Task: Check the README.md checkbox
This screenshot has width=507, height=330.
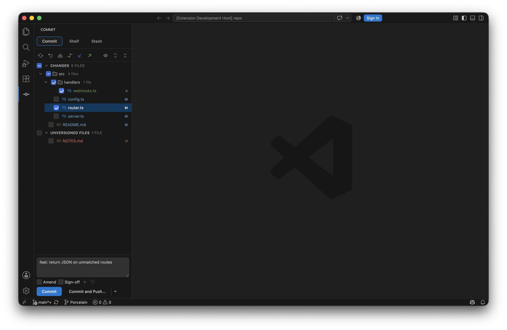Action: [x=51, y=125]
